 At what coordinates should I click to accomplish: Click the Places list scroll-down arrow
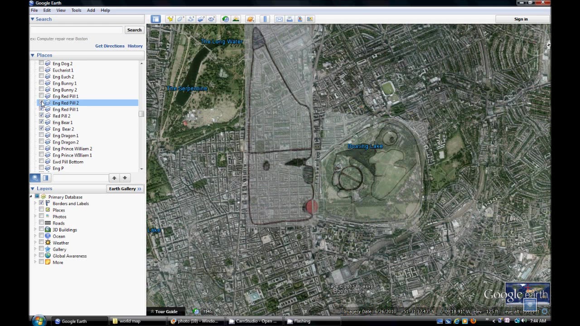[x=141, y=169]
